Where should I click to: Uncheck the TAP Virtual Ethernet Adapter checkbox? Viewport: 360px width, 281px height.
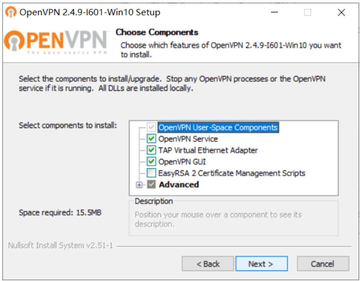pyautogui.click(x=151, y=150)
